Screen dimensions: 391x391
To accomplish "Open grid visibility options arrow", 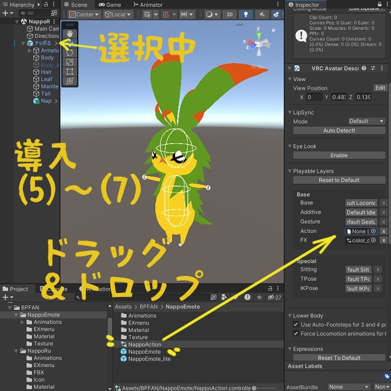I will 156,15.
